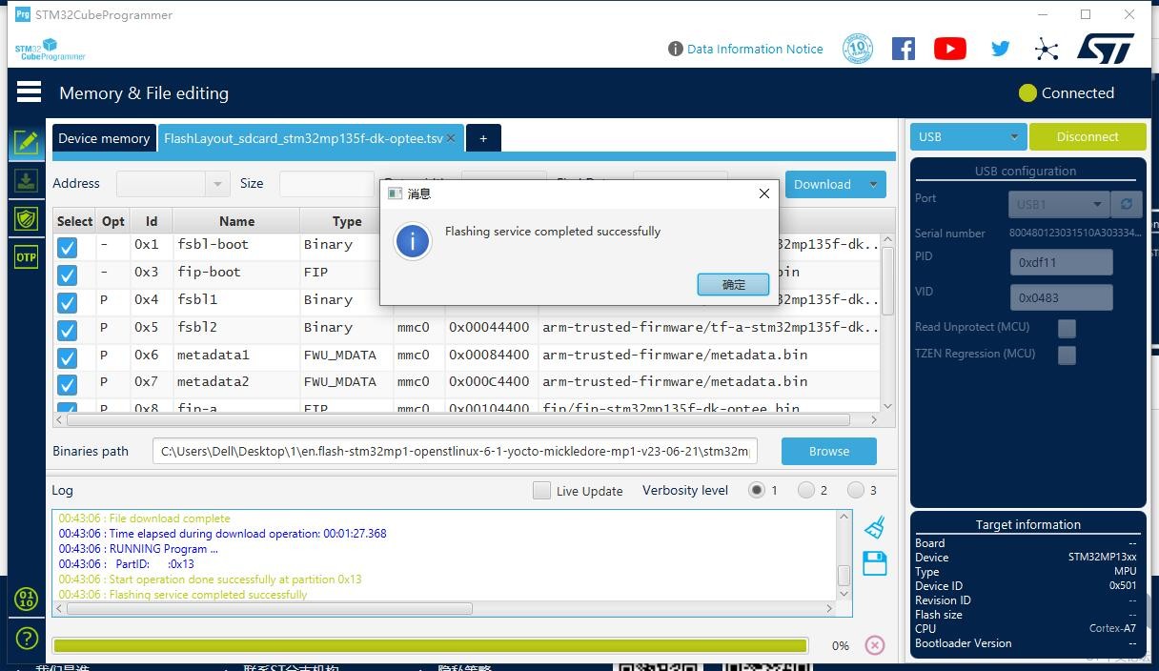Select verbosity level 2
The width and height of the screenshot is (1159, 671).
click(806, 490)
